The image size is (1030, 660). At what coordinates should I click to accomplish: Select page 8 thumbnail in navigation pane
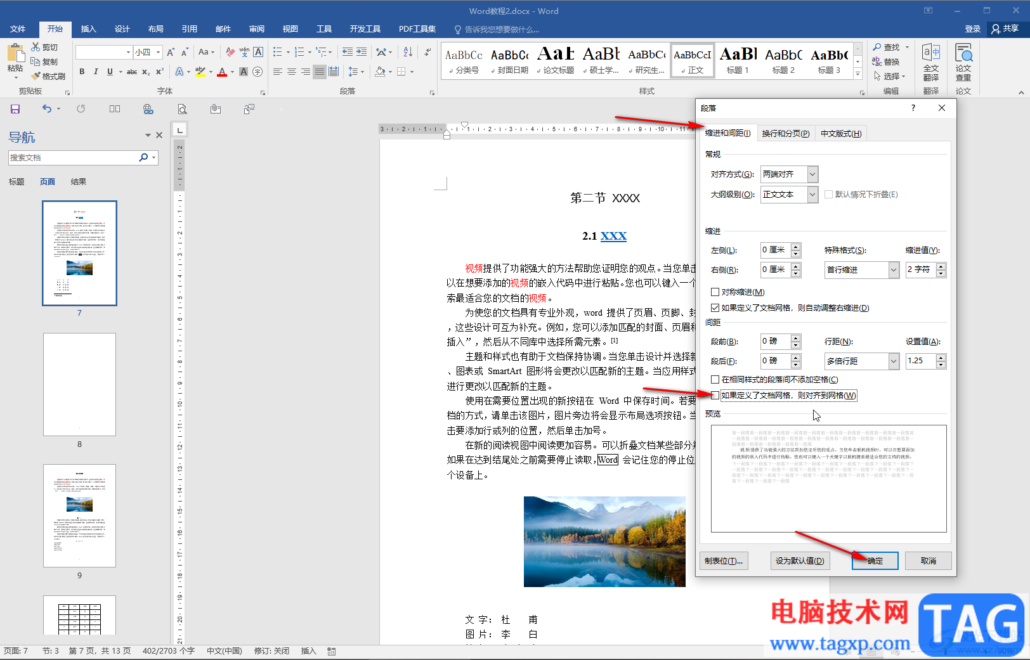79,384
